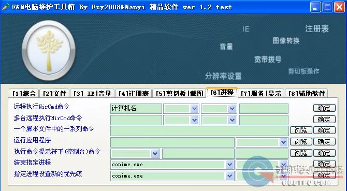Minimize the F&N电脑维护工具箱 window
The width and height of the screenshot is (347, 191).
pyautogui.click(x=315, y=7)
